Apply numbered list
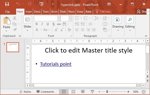The width and height of the screenshot is (150, 95). tap(86, 18)
